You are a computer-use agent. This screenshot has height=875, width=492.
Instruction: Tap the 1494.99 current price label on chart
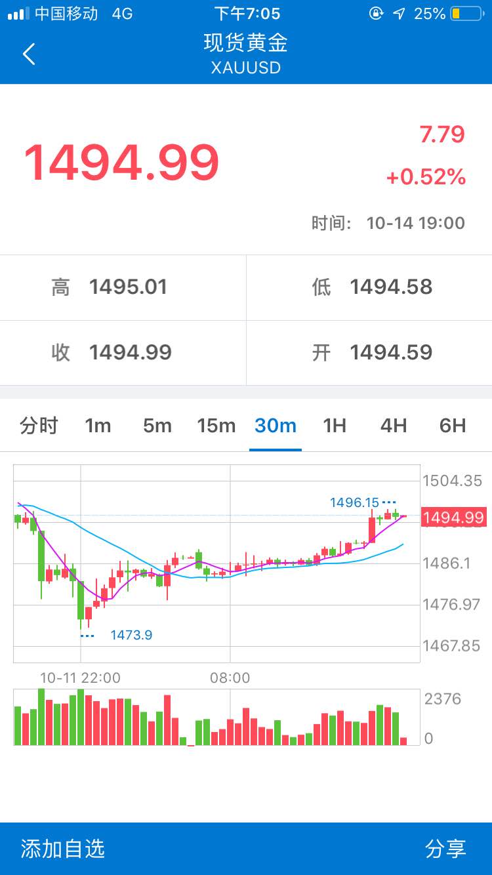click(453, 518)
